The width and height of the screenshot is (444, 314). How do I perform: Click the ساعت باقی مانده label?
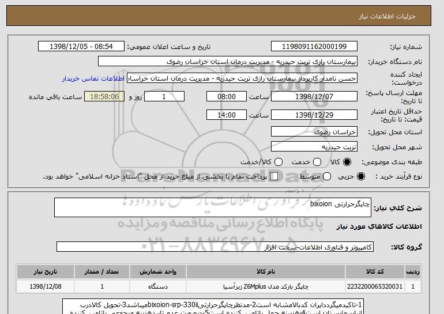click(x=55, y=97)
